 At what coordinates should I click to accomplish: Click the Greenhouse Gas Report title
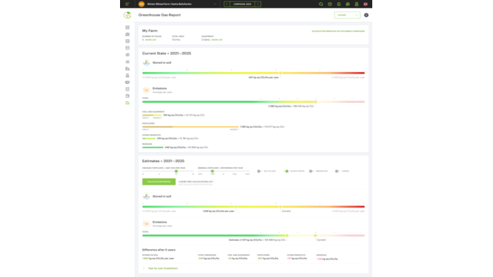point(159,15)
